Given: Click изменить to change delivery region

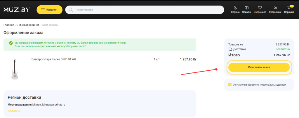Looking at the screenshot, I should coord(14,111).
